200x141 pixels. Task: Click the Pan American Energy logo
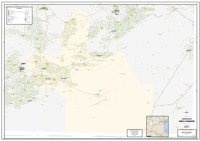pyautogui.click(x=187, y=126)
